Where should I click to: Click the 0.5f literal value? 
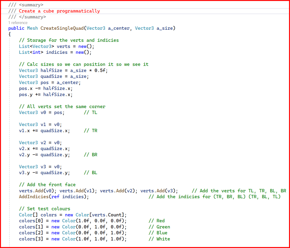pyautogui.click(x=101, y=70)
